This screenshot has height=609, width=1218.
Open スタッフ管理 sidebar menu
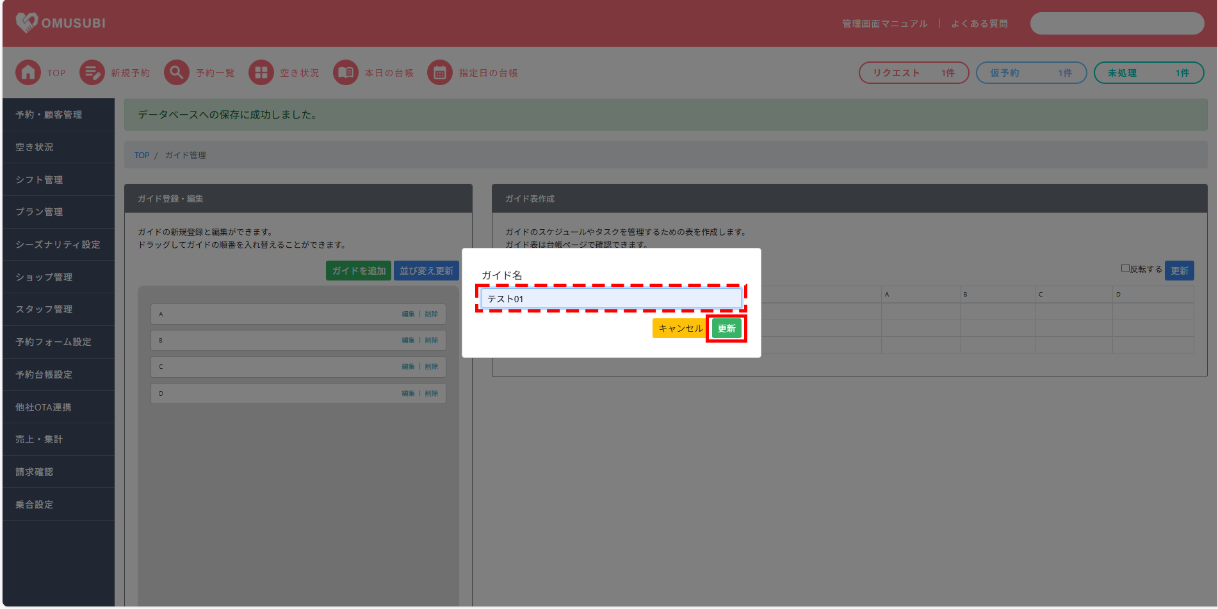44,309
